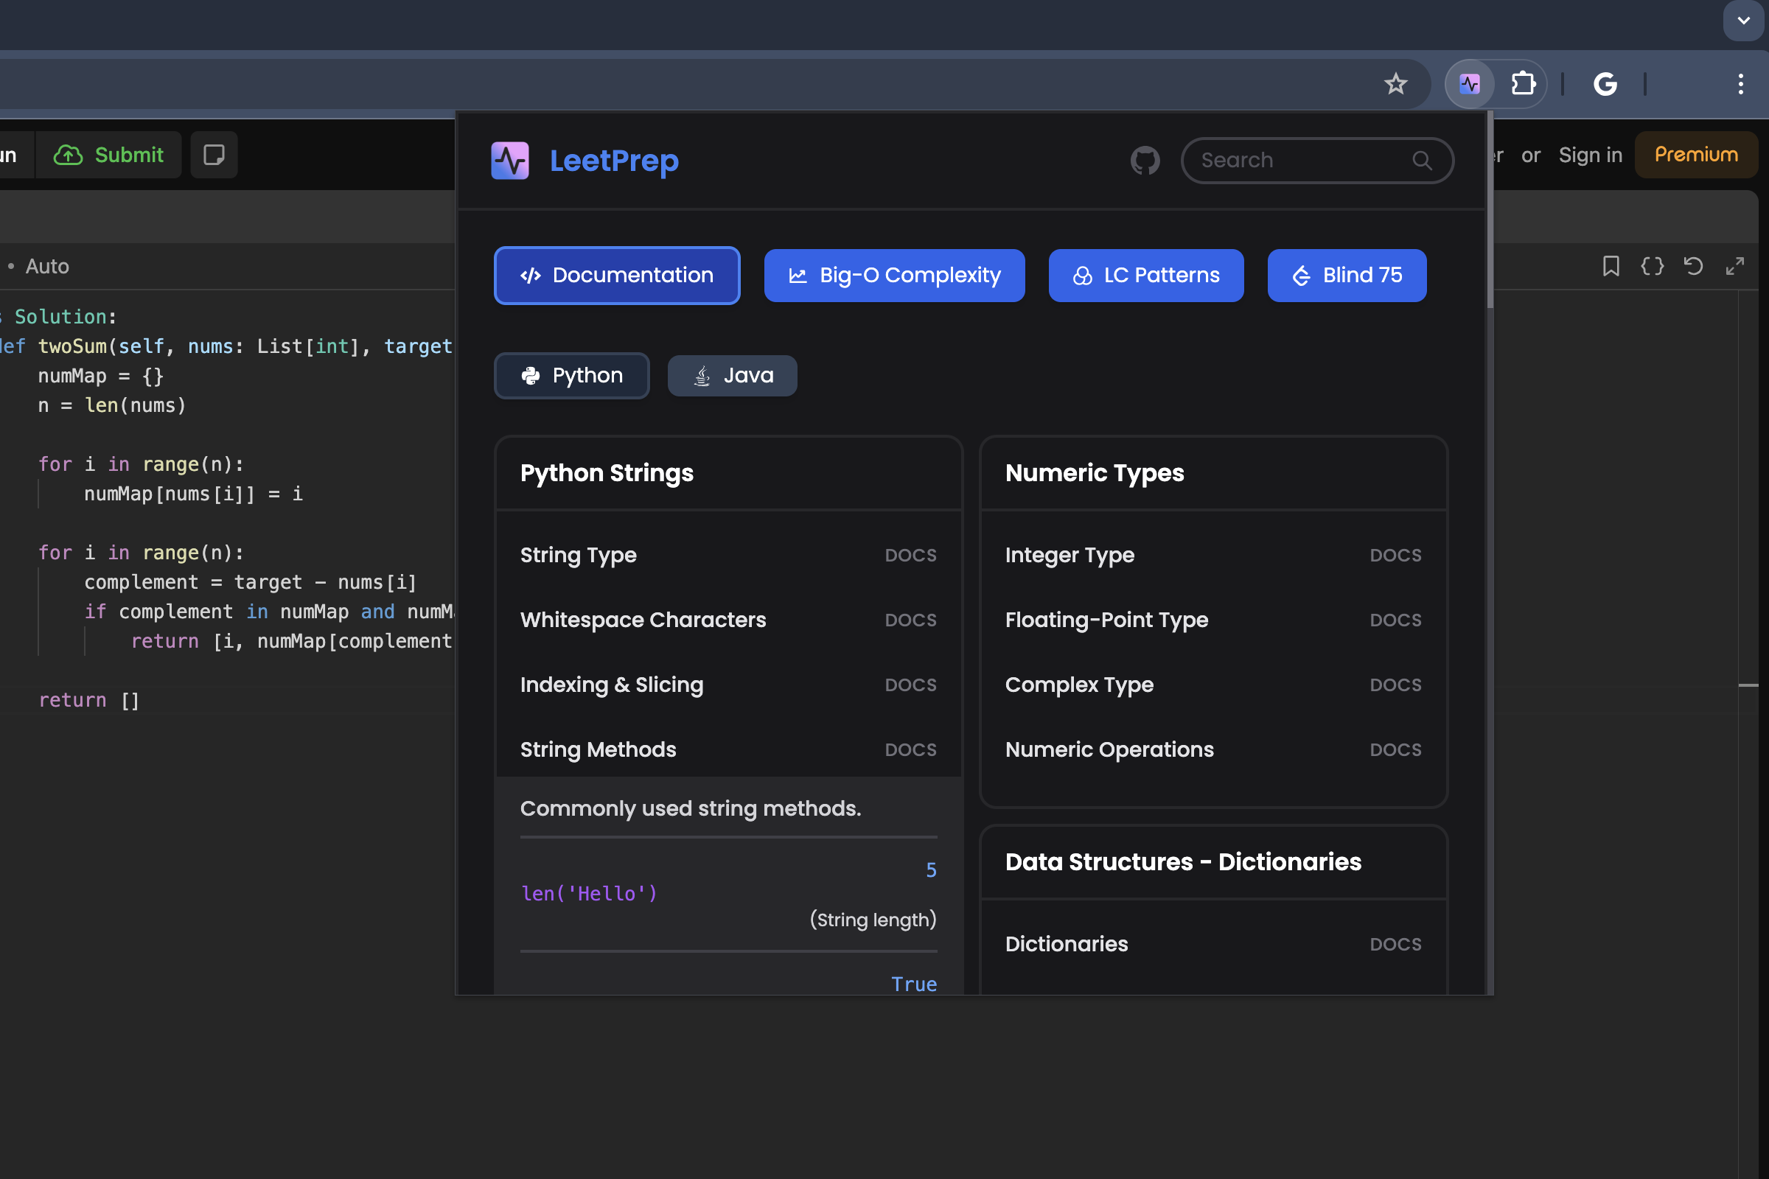Open the GitHub icon in LeetPrep header
The image size is (1769, 1179).
[x=1145, y=160]
